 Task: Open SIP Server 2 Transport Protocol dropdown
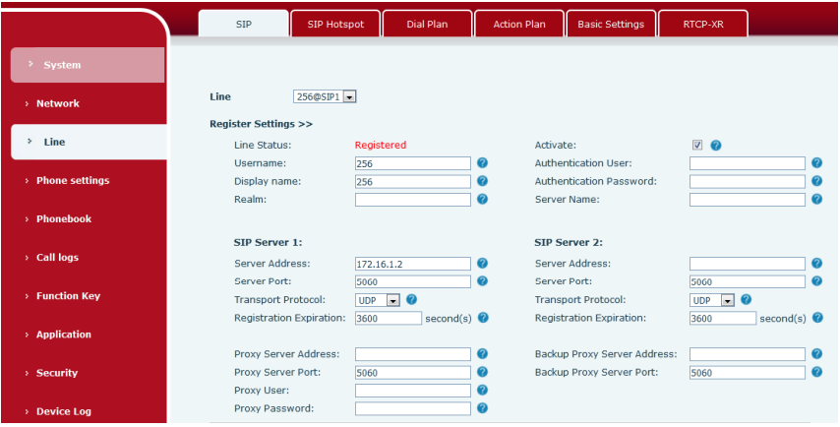[713, 300]
